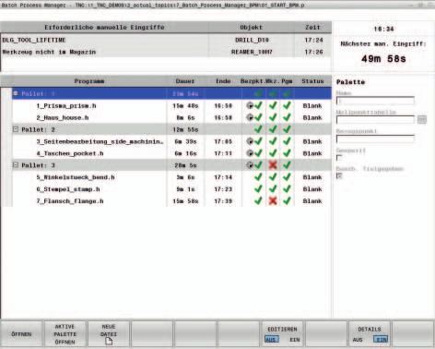Click the Nullpunkttabelle input field
This screenshot has height=349, width=435.
tap(375, 120)
